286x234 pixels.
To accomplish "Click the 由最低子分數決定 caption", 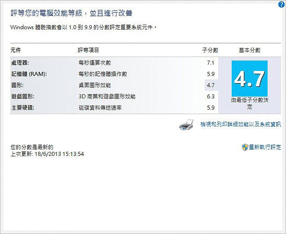I will click(250, 103).
